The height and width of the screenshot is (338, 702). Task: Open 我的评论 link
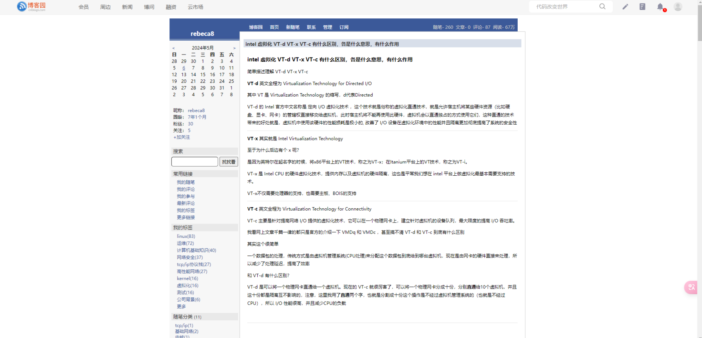pos(186,189)
